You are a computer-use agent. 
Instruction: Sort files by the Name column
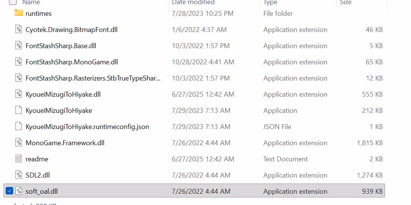pos(31,2)
